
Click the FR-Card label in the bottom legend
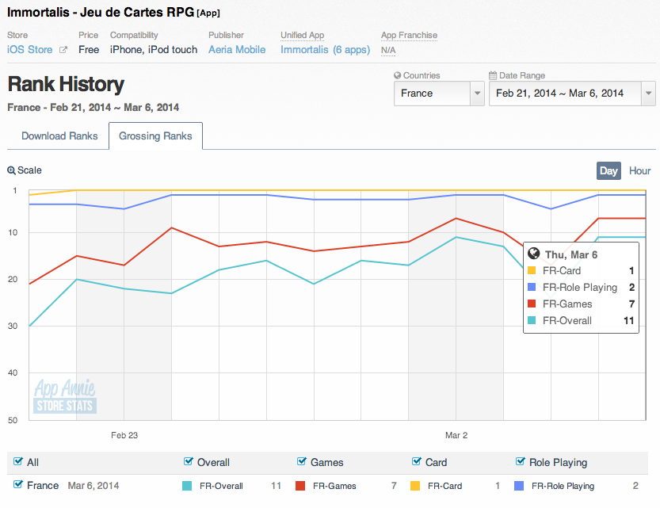[445, 486]
